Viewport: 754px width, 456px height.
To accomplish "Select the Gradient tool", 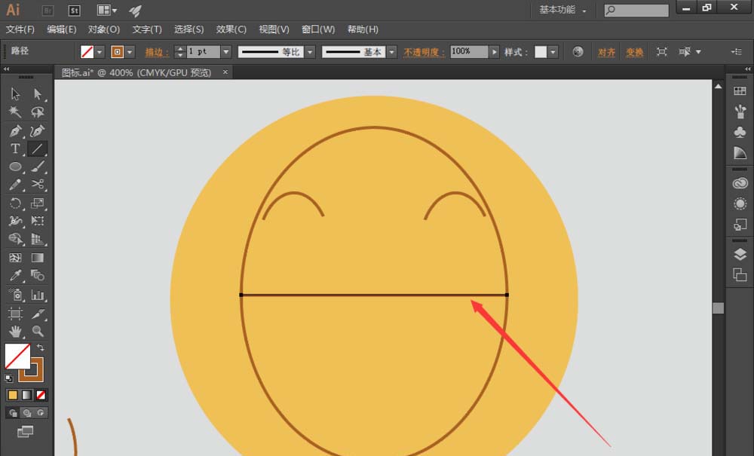I will click(x=38, y=258).
